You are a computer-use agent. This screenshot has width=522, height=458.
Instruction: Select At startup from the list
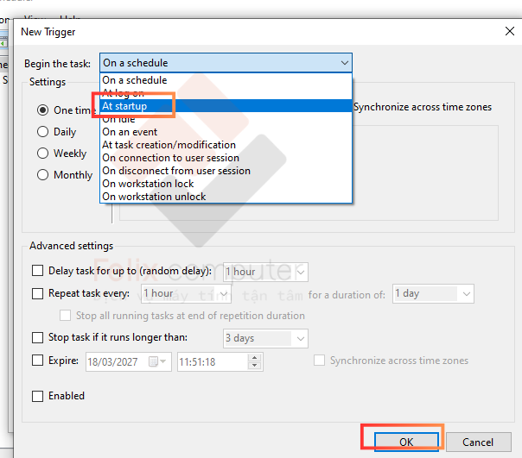(125, 106)
